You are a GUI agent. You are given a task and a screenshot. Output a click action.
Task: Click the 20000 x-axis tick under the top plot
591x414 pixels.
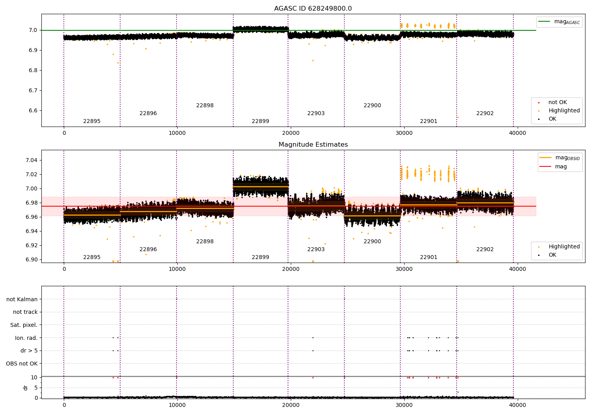point(290,133)
